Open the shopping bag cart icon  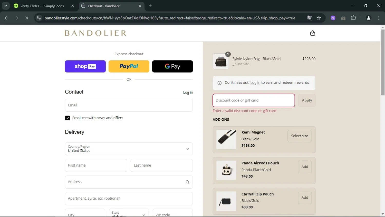click(x=312, y=33)
